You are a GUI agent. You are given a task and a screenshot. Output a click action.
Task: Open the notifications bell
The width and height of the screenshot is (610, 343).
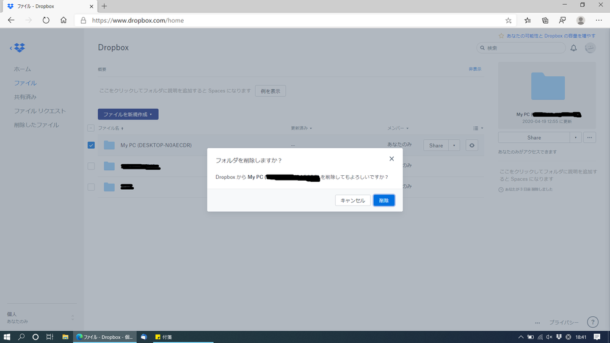coord(573,48)
